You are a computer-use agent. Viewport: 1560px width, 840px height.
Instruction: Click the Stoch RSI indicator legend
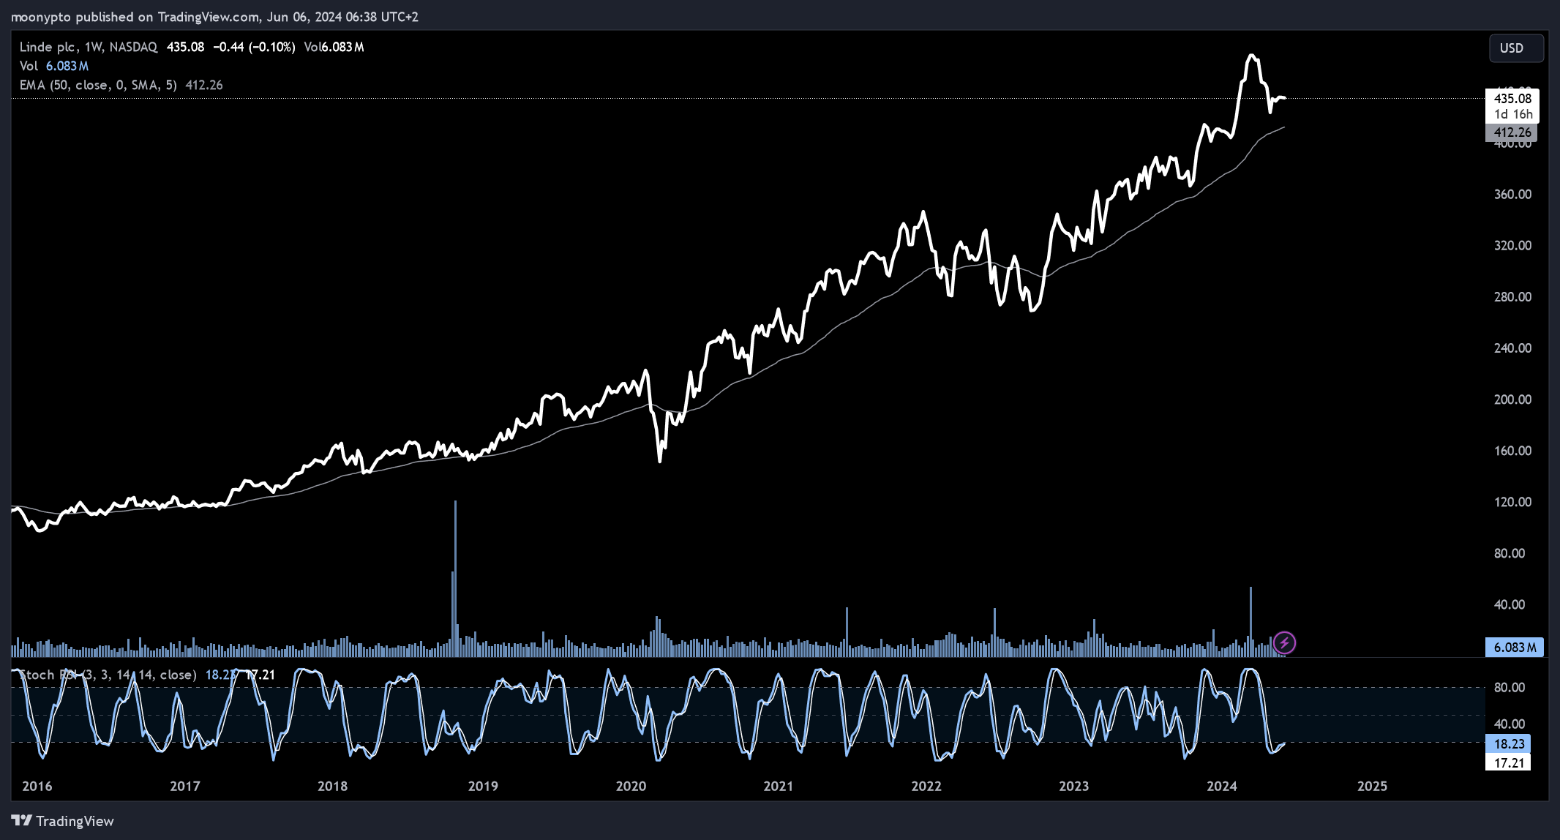[146, 675]
